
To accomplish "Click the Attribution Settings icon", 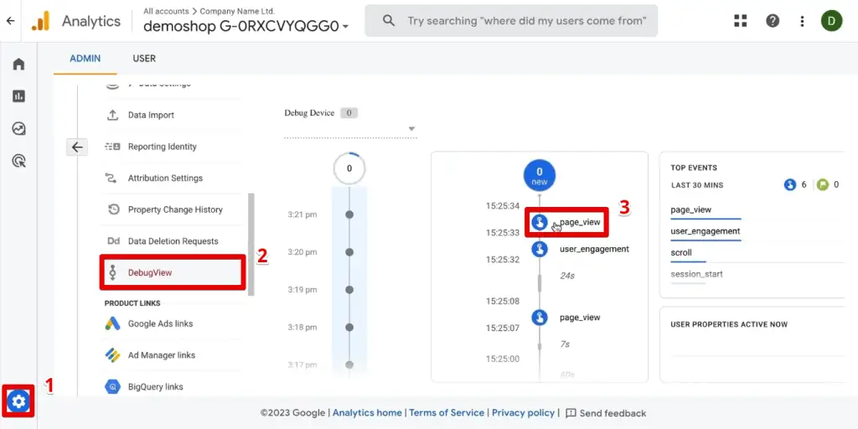I will (x=111, y=178).
